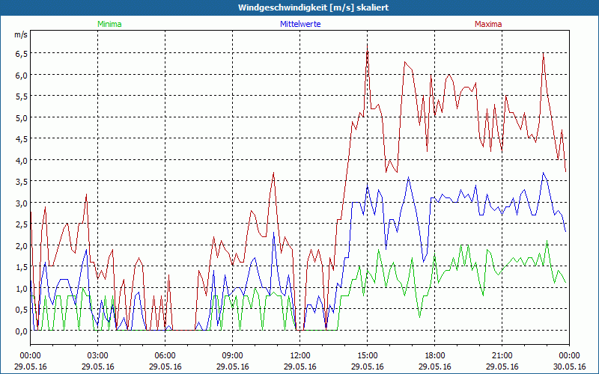Click the 'm/s' unit label on y-axis
This screenshot has height=374, width=599.
coord(21,34)
